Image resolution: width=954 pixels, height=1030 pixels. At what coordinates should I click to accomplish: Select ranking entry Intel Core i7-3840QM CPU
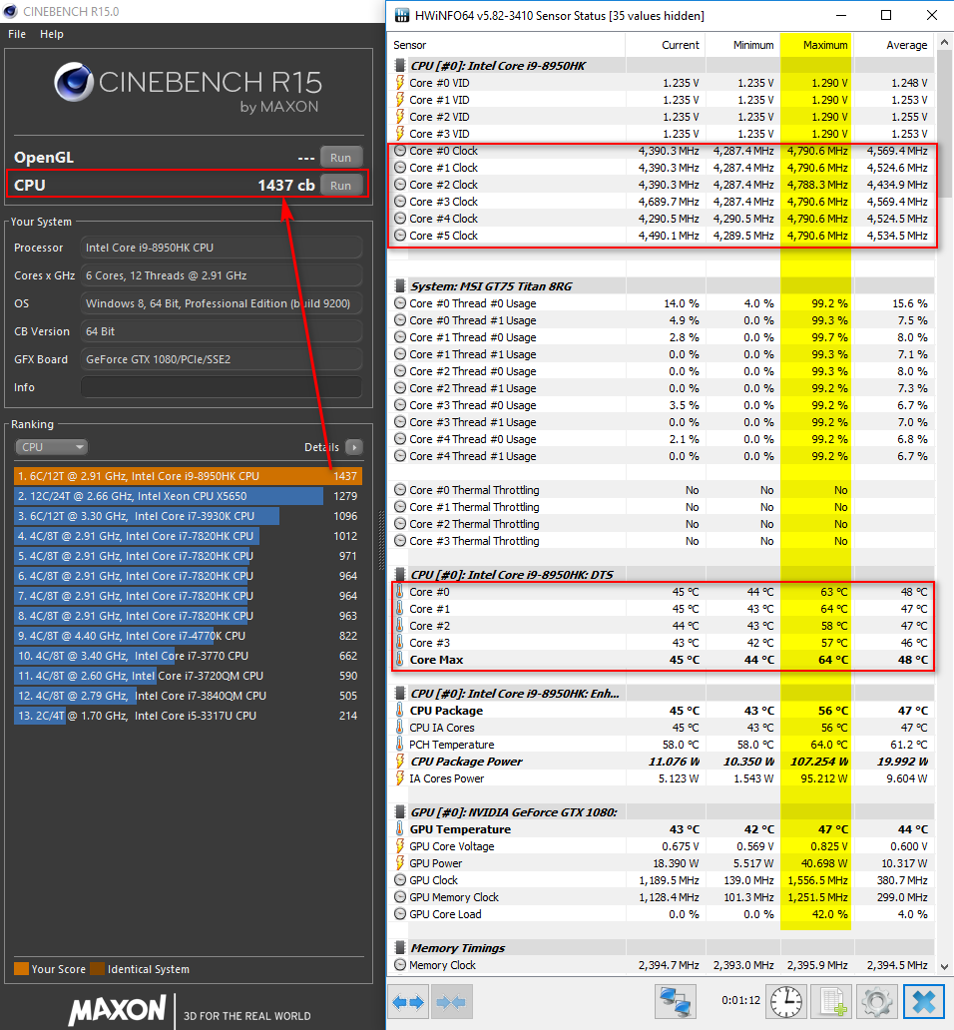pos(188,696)
